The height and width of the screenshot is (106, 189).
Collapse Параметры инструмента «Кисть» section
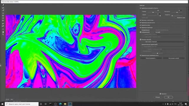(140, 8)
